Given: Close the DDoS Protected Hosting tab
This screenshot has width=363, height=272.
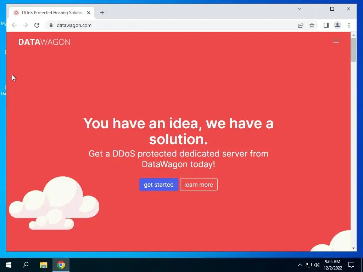Looking at the screenshot, I should pyautogui.click(x=88, y=13).
